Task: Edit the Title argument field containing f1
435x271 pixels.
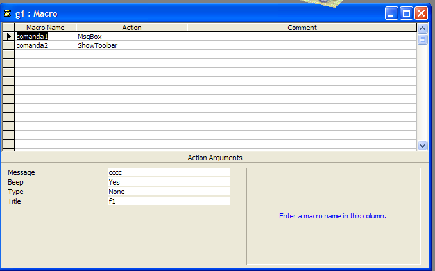Action: [169, 201]
